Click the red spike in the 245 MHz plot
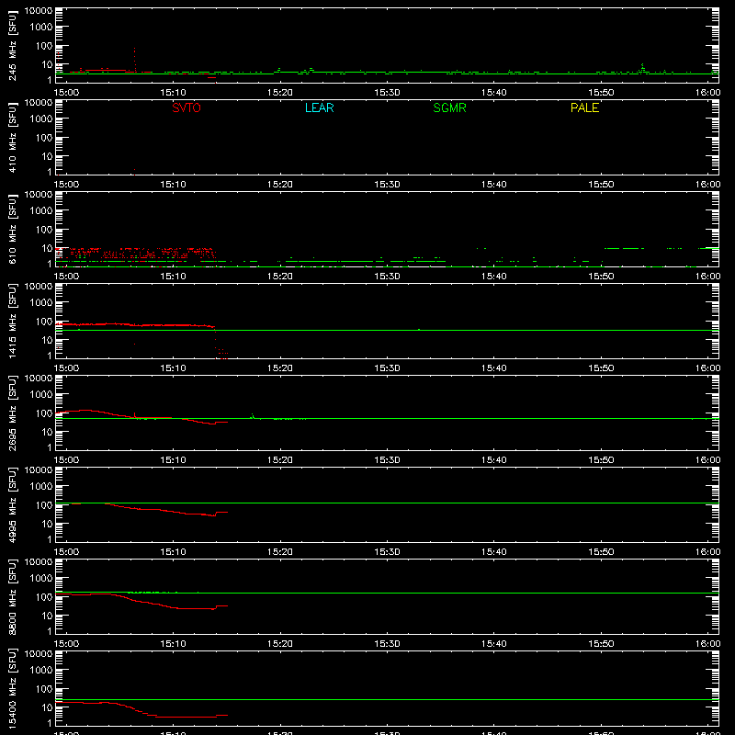Viewport: 735px width, 735px height. [134, 59]
